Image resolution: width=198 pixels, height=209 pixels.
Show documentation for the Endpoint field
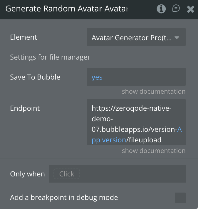[154, 151]
